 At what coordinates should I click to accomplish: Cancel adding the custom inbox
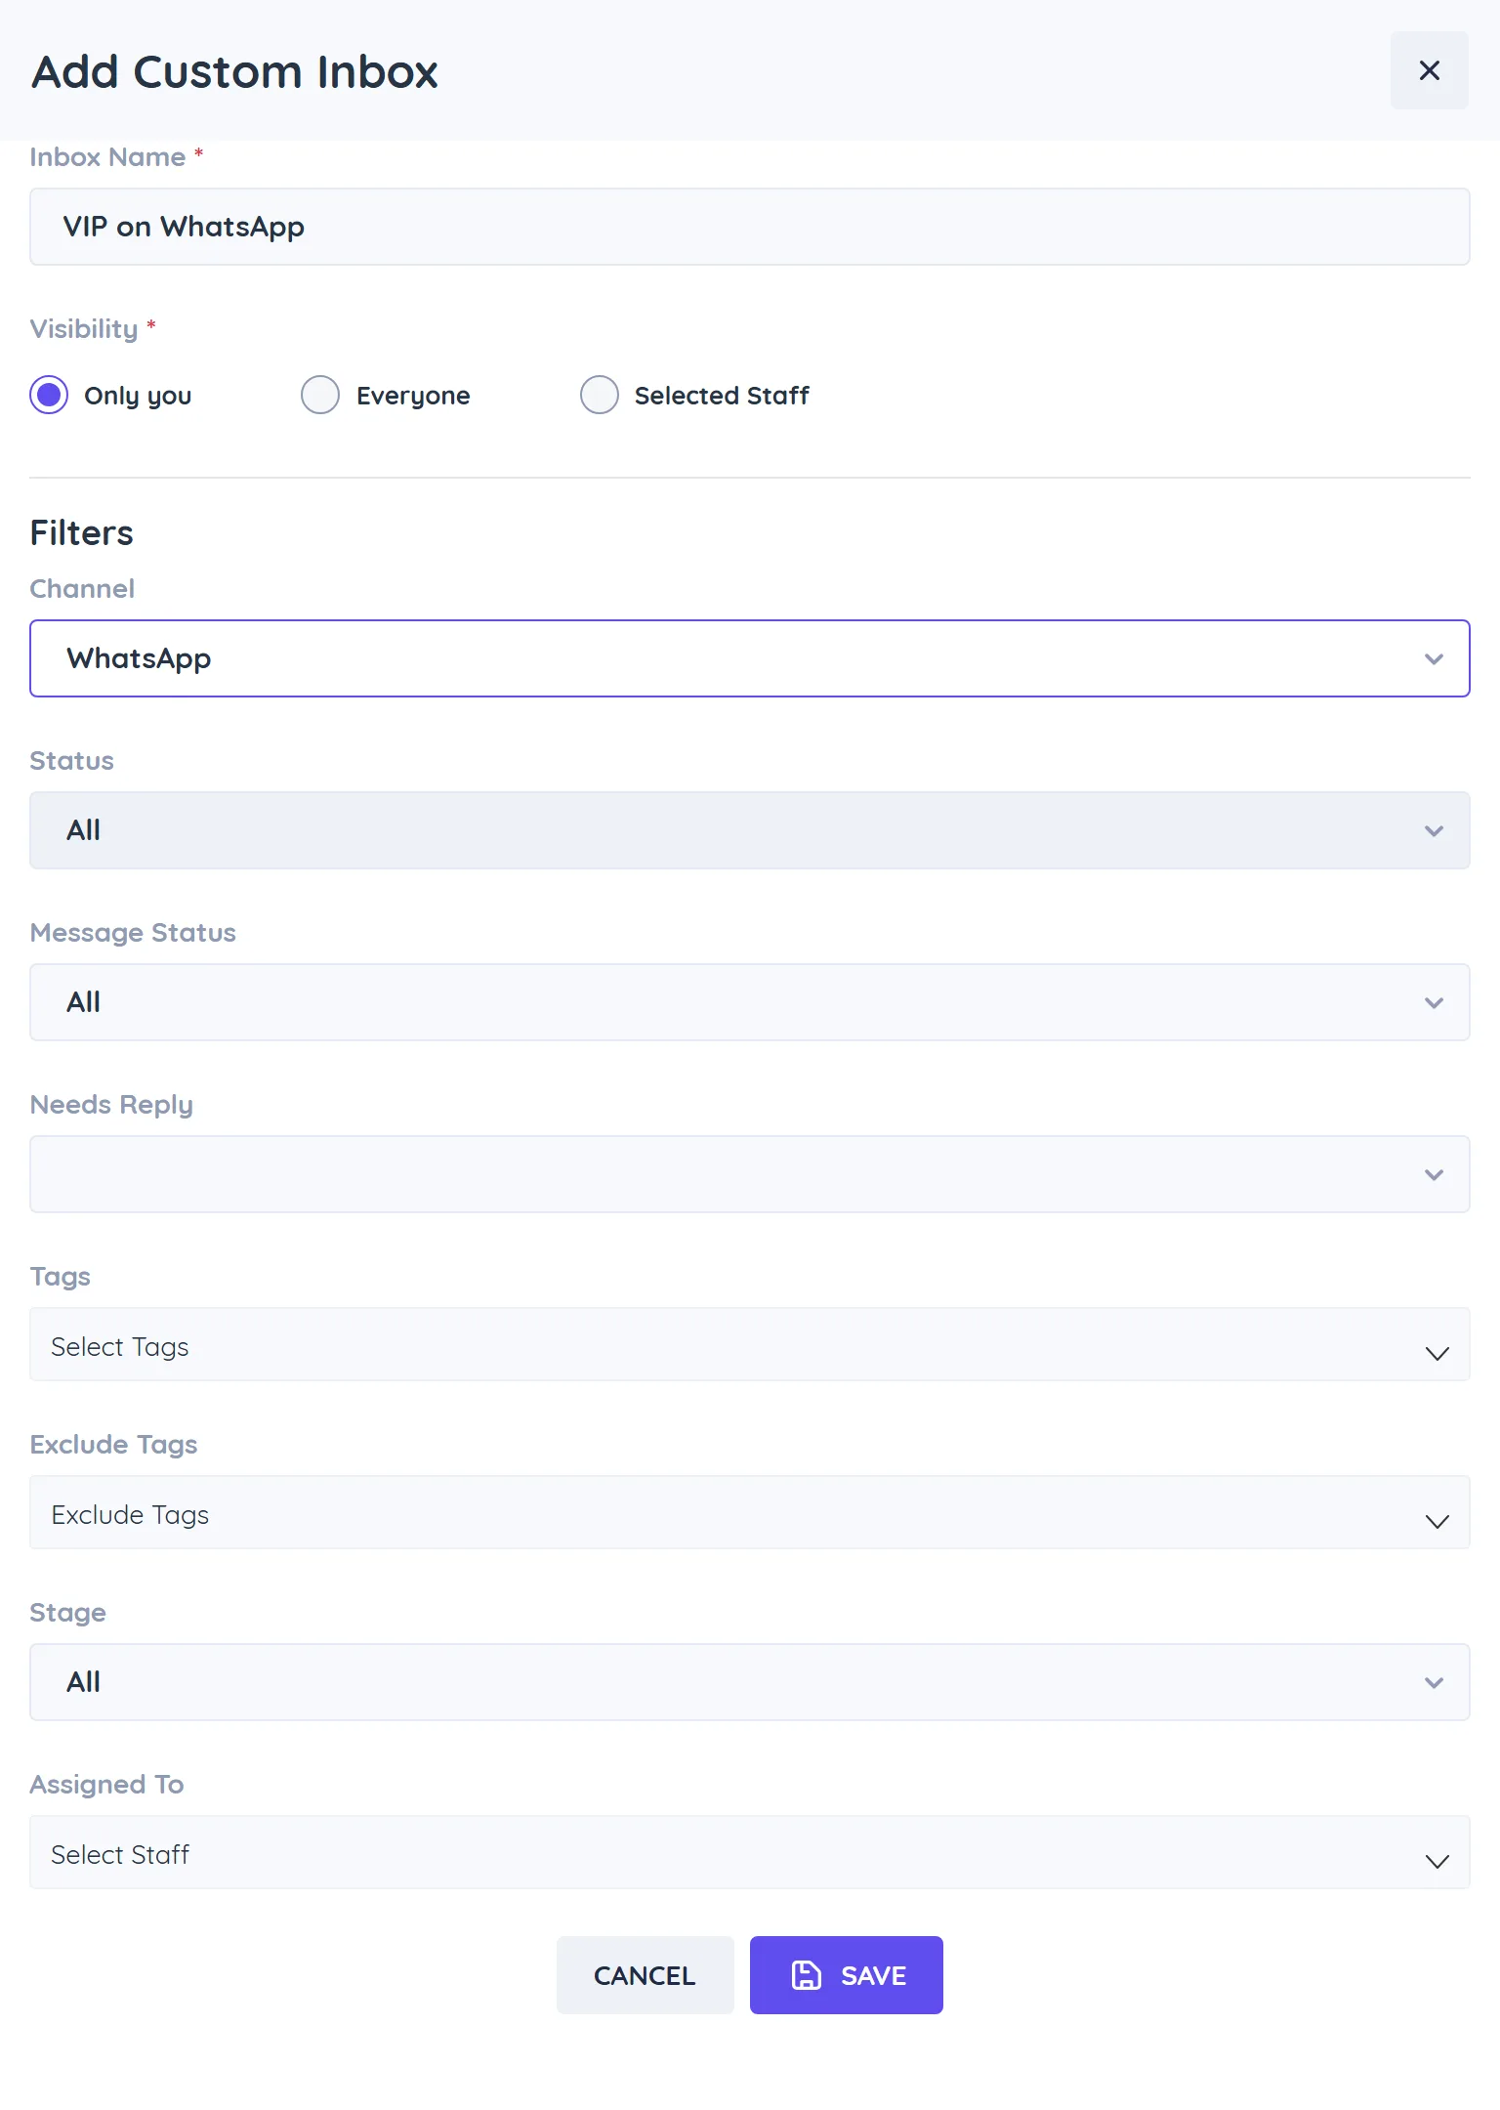tap(645, 1975)
